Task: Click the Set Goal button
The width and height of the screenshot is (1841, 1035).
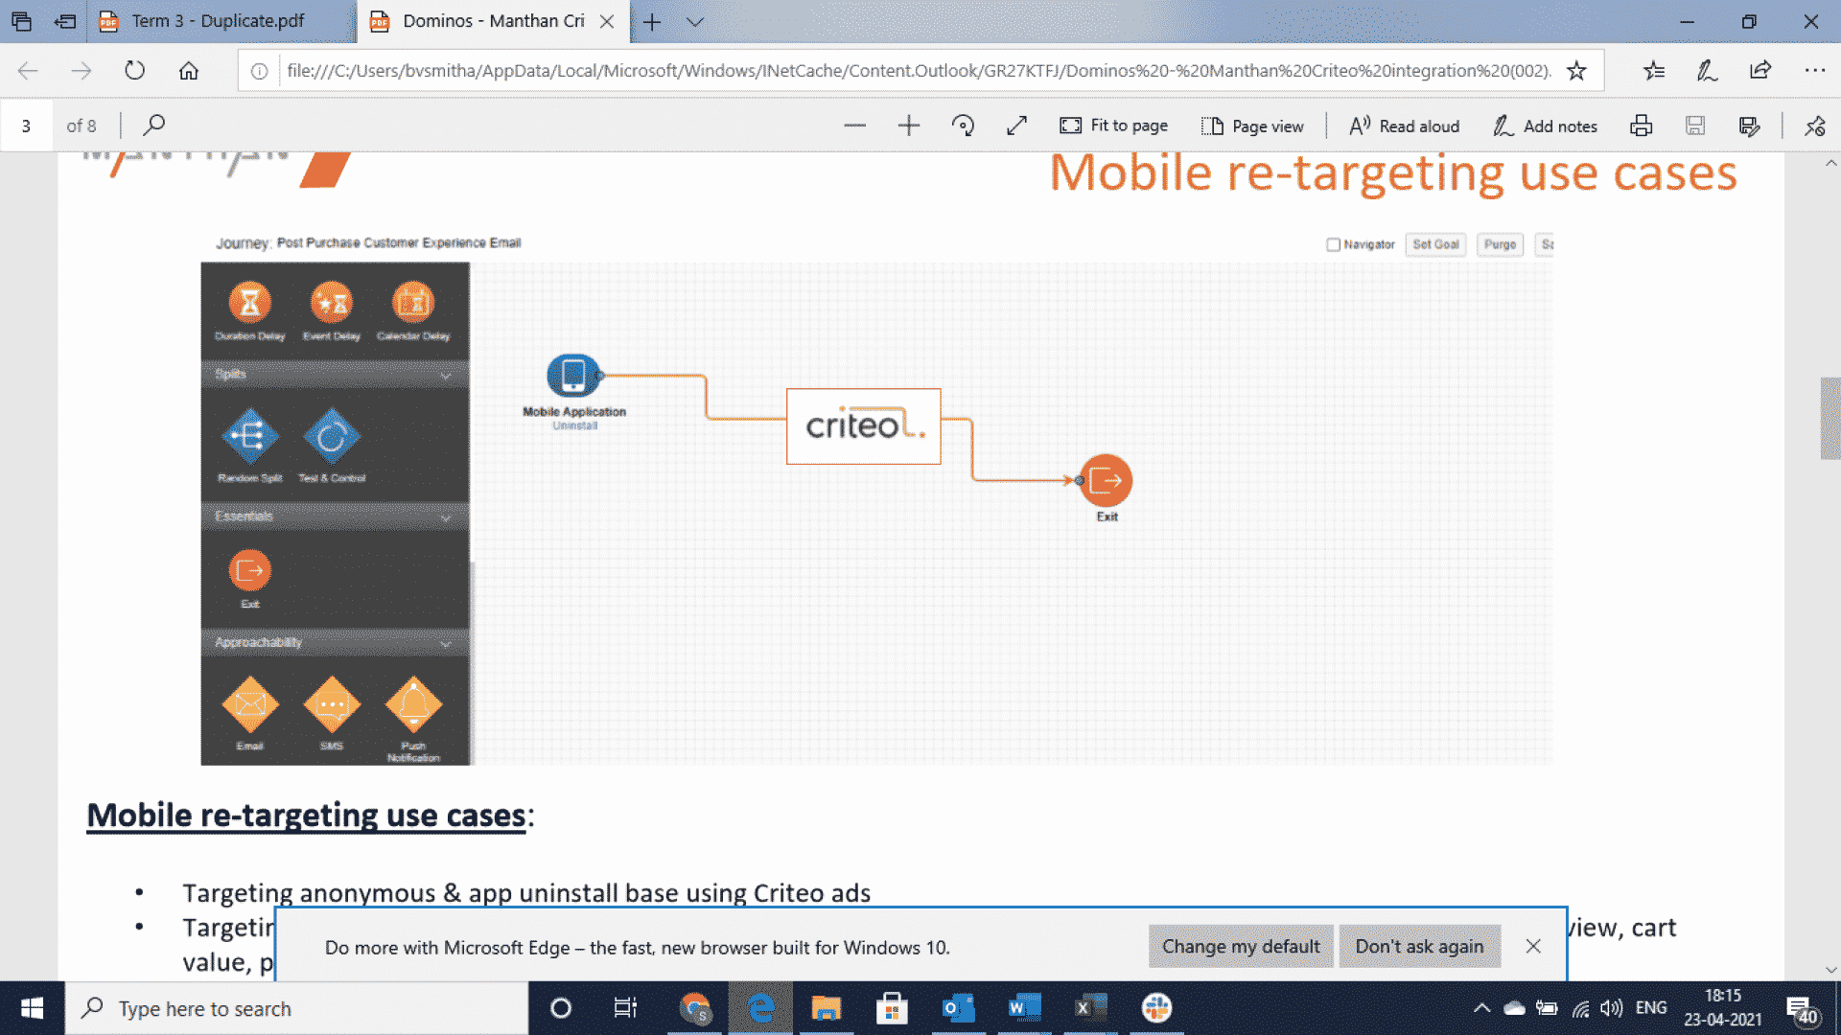Action: tap(1434, 244)
